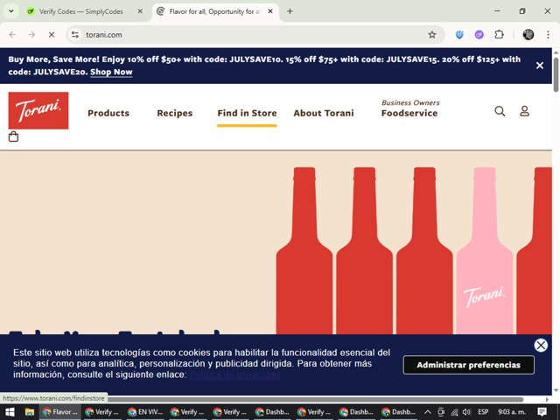
Task: Open the 9:03 a. m. clock
Action: click(x=512, y=412)
